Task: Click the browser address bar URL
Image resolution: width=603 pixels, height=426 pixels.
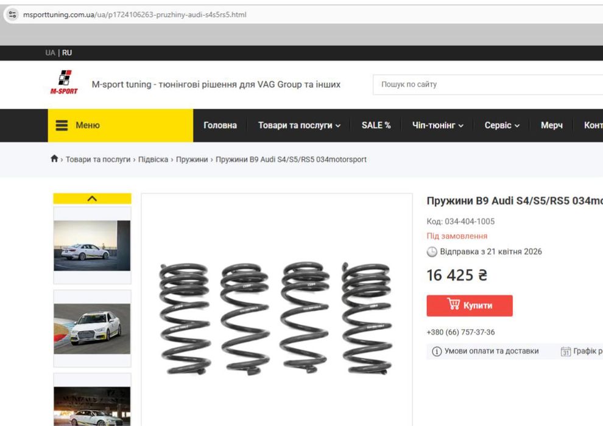Action: pos(135,15)
